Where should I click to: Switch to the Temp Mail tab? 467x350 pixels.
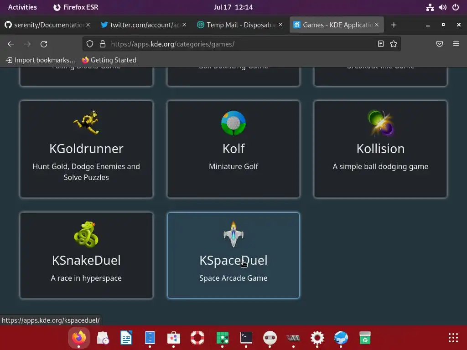tap(240, 25)
